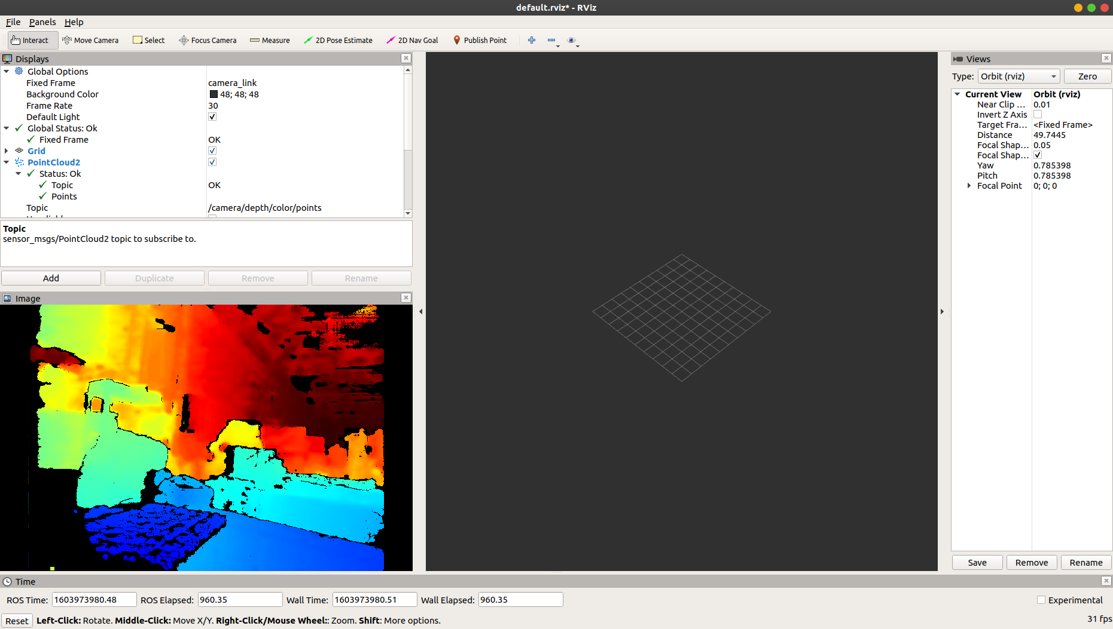Activate 2D Pose Estimate
Image resolution: width=1113 pixels, height=629 pixels.
(x=339, y=40)
